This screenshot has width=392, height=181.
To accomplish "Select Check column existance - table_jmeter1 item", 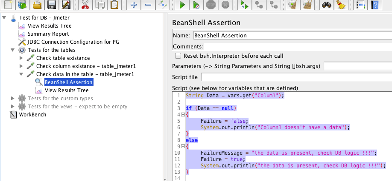I will point(86,66).
